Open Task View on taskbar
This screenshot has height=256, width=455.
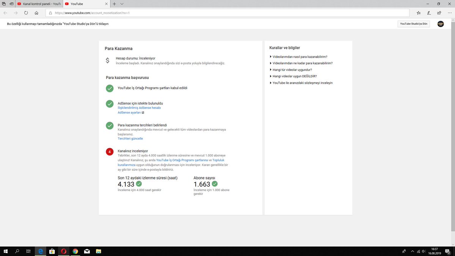point(28,251)
